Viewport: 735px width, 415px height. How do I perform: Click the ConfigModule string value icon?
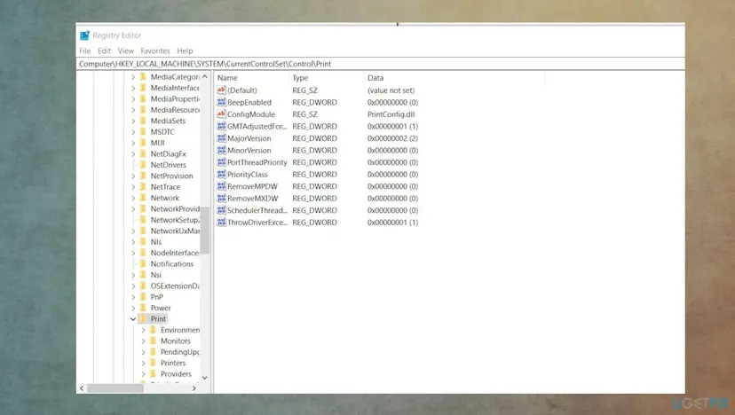pos(221,114)
